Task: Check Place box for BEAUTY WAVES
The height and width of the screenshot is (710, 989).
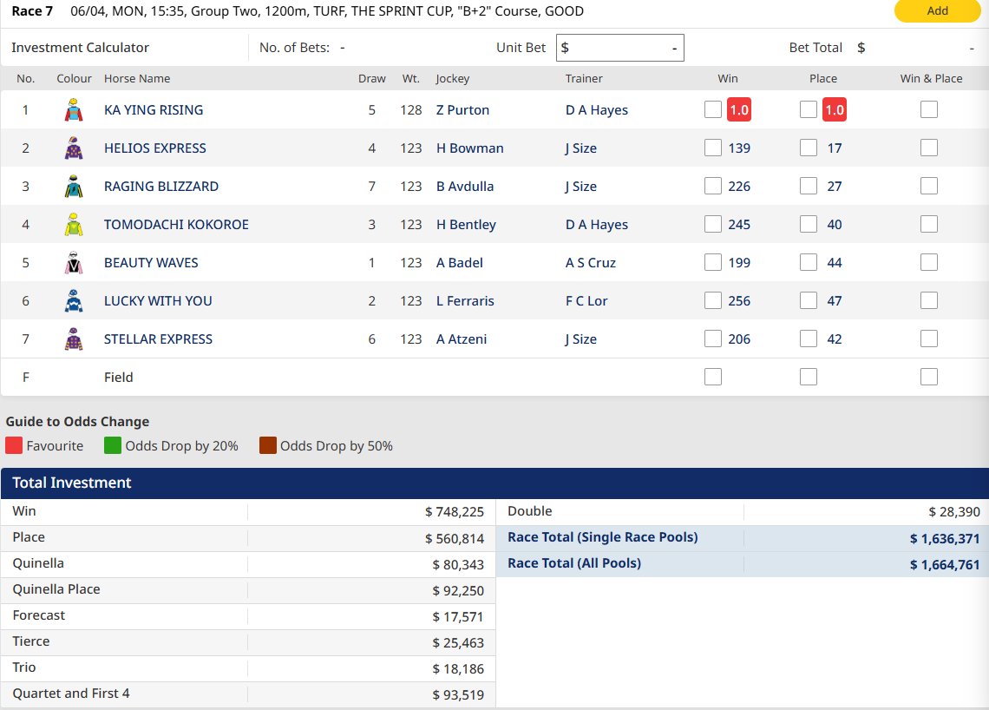Action: coord(809,262)
